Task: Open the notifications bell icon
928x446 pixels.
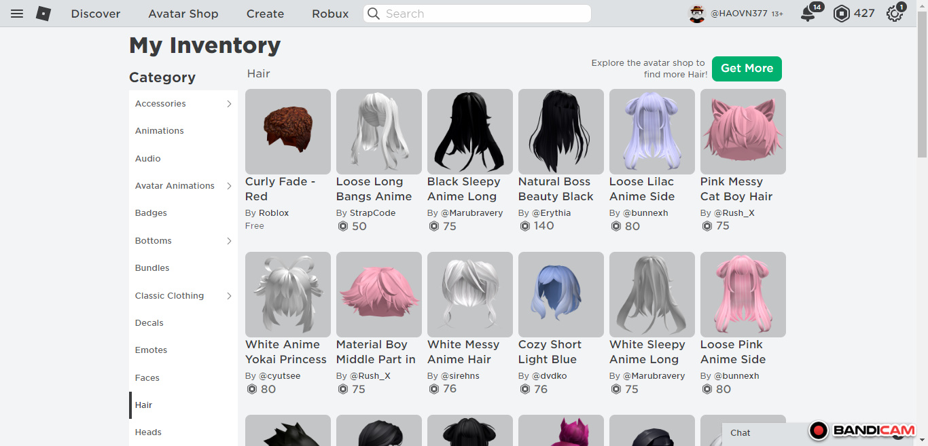Action: (x=808, y=14)
